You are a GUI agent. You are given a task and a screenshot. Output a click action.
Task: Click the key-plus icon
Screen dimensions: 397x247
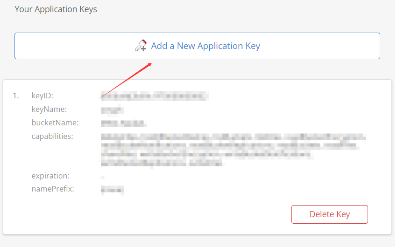(x=141, y=45)
